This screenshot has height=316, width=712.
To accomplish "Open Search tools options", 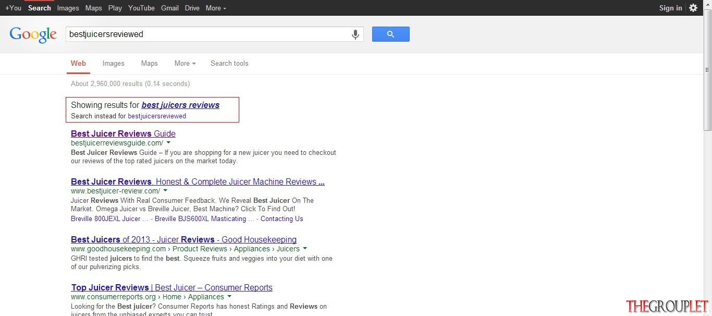I will click(229, 64).
